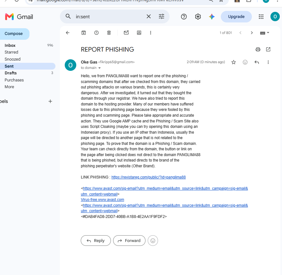Click the sender name Oke Gas

89,62
